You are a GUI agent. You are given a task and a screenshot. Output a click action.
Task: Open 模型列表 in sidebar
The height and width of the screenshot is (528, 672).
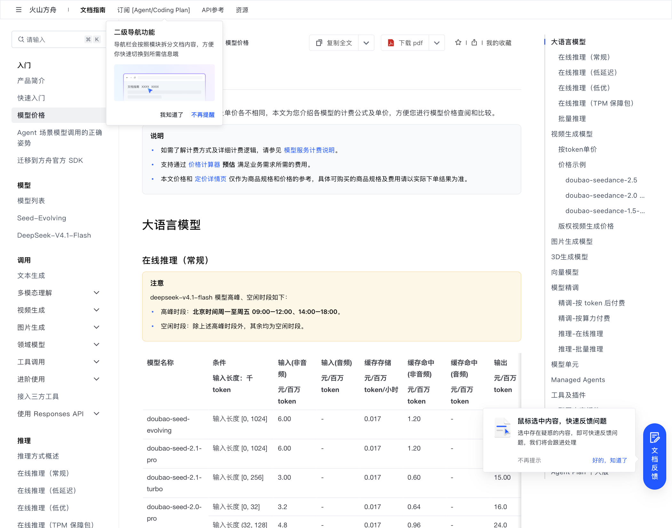pos(31,201)
